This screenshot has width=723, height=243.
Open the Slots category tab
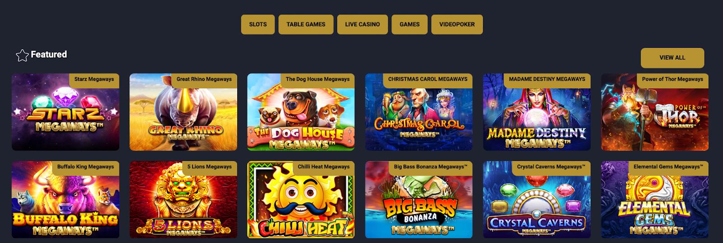pos(258,24)
